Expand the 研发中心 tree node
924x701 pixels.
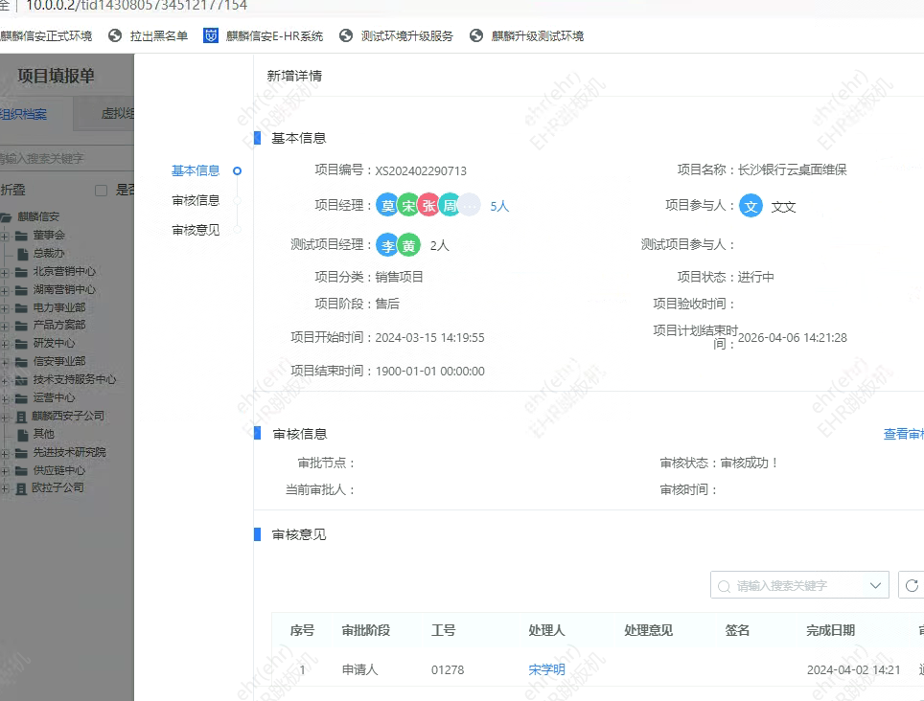point(4,343)
